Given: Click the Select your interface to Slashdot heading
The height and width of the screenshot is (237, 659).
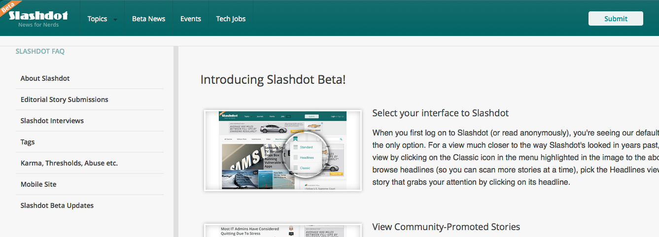Looking at the screenshot, I should point(440,113).
